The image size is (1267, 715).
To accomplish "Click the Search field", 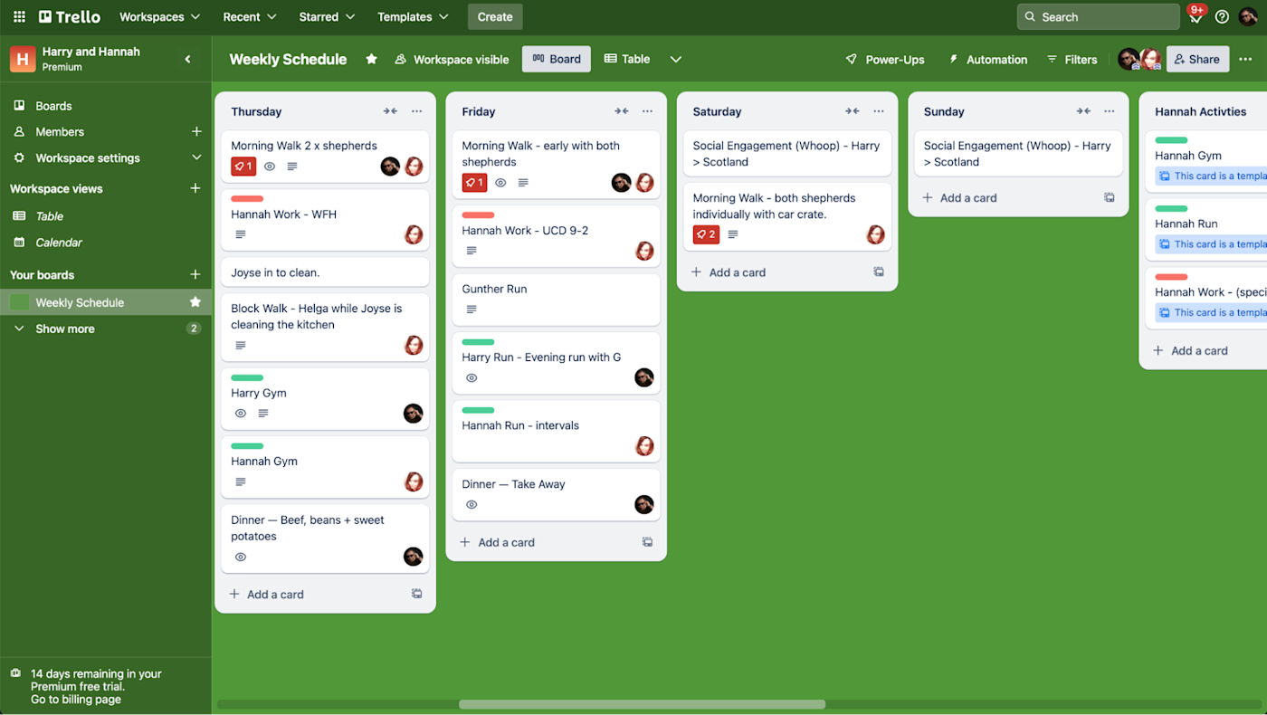I will (x=1098, y=16).
